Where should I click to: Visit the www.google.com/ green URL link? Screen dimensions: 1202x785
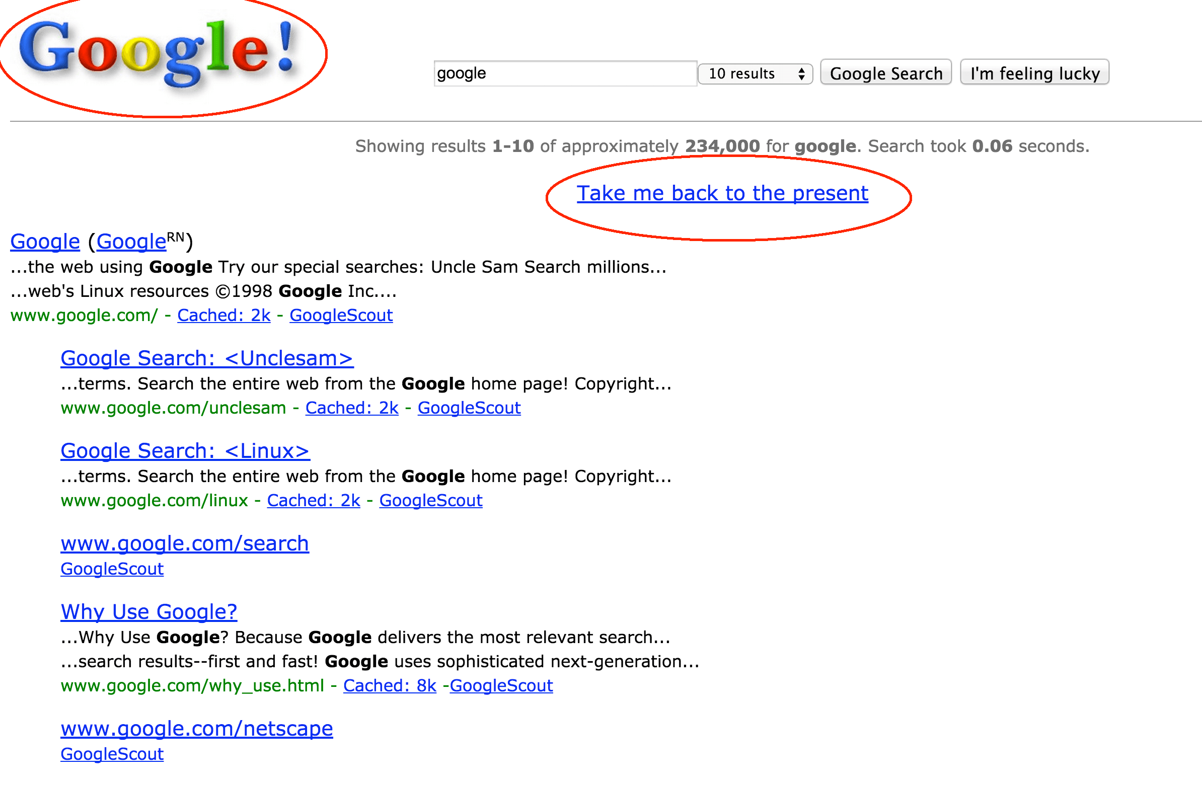(x=83, y=315)
